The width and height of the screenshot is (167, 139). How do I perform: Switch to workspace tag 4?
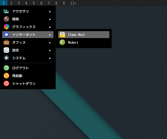pyautogui.click(x=26, y=3)
